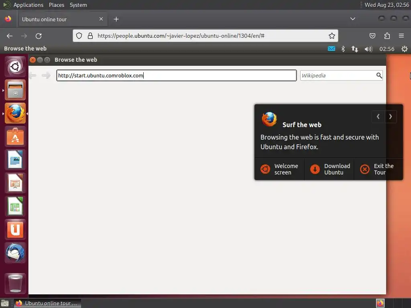
Task: Maximize the Browse the web window
Action: 47,60
